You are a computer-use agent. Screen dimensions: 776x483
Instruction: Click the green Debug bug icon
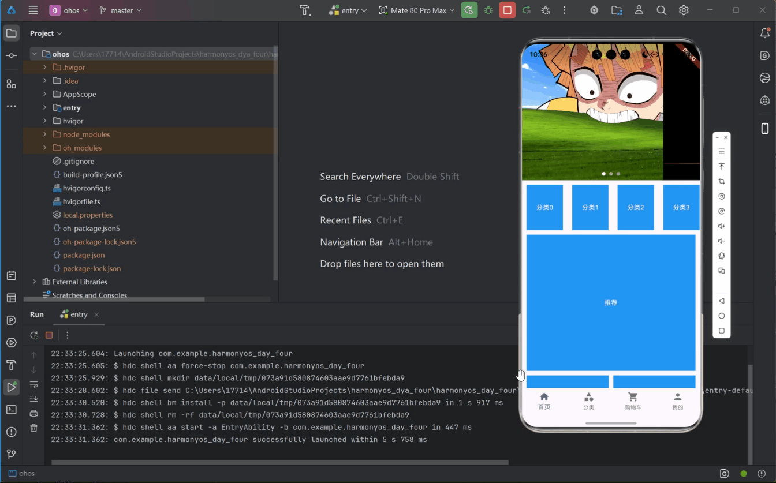point(488,10)
